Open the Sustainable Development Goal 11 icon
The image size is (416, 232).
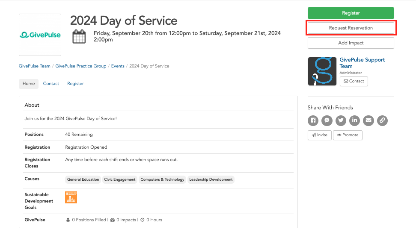71,197
